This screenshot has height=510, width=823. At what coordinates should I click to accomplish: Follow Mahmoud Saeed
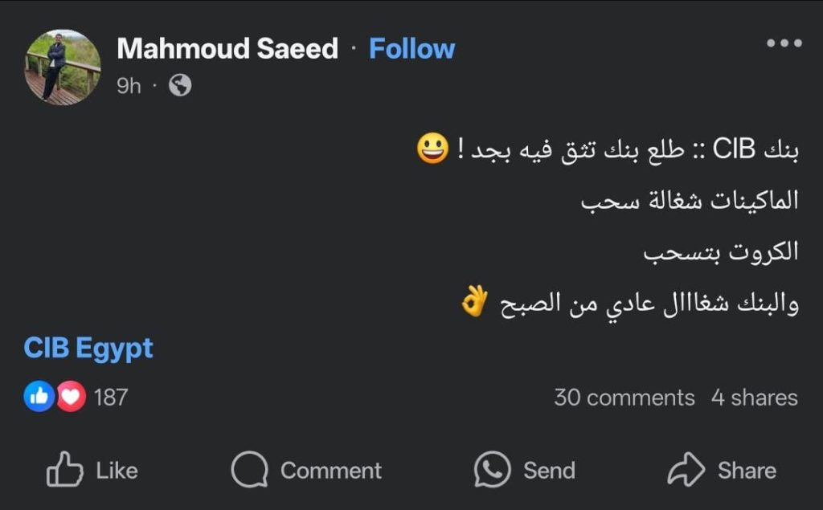(411, 49)
